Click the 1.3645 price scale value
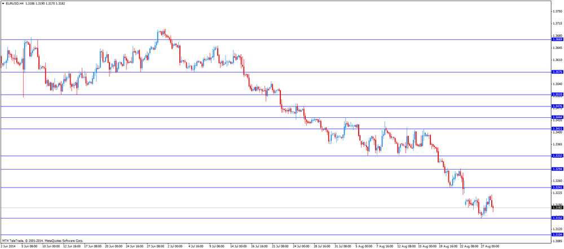Viewport: 564px width, 249px height. tap(558, 48)
